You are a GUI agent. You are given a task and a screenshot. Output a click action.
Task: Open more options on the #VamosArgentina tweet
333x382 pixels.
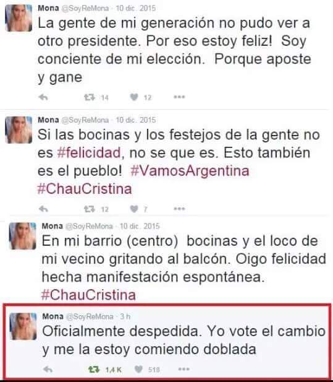coord(179,209)
